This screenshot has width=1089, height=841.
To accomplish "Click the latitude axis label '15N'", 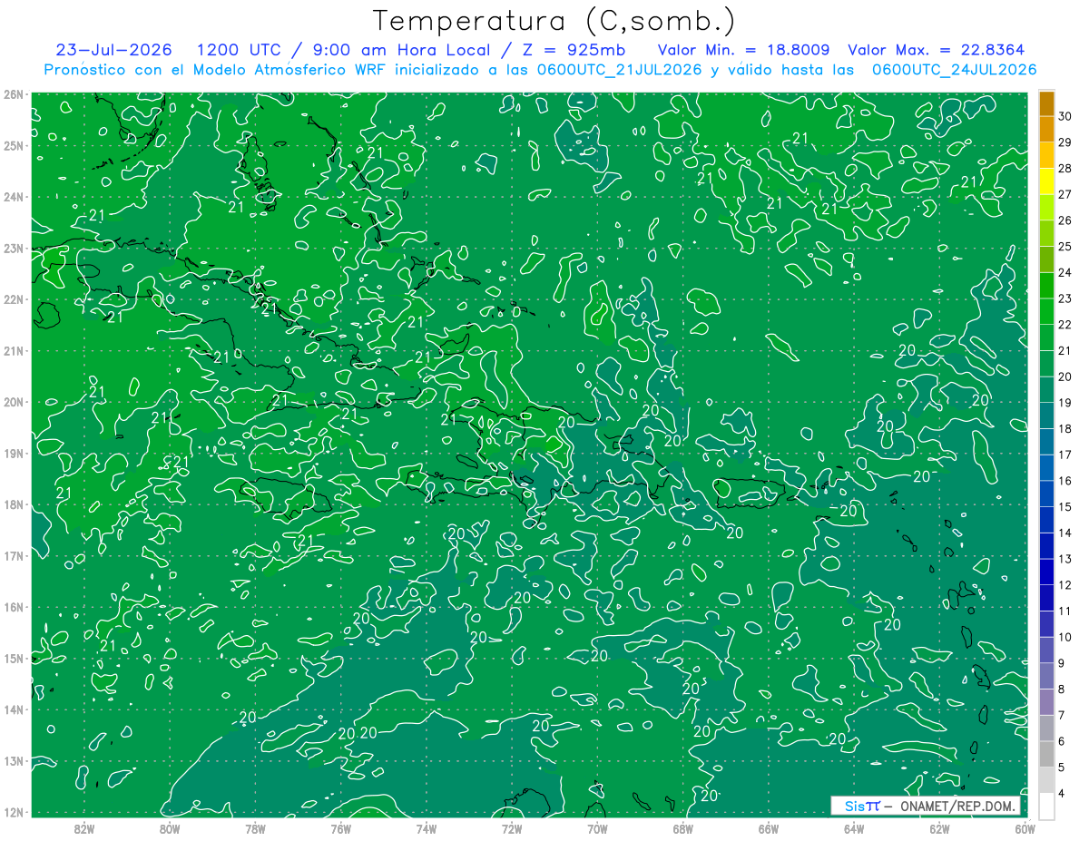I will pos(13,659).
